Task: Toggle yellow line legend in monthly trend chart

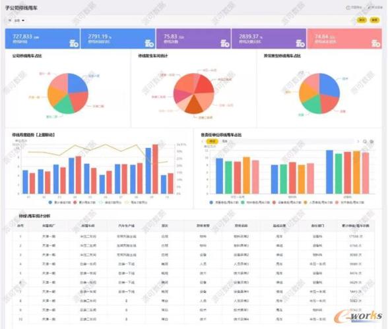Action: pyautogui.click(x=136, y=203)
